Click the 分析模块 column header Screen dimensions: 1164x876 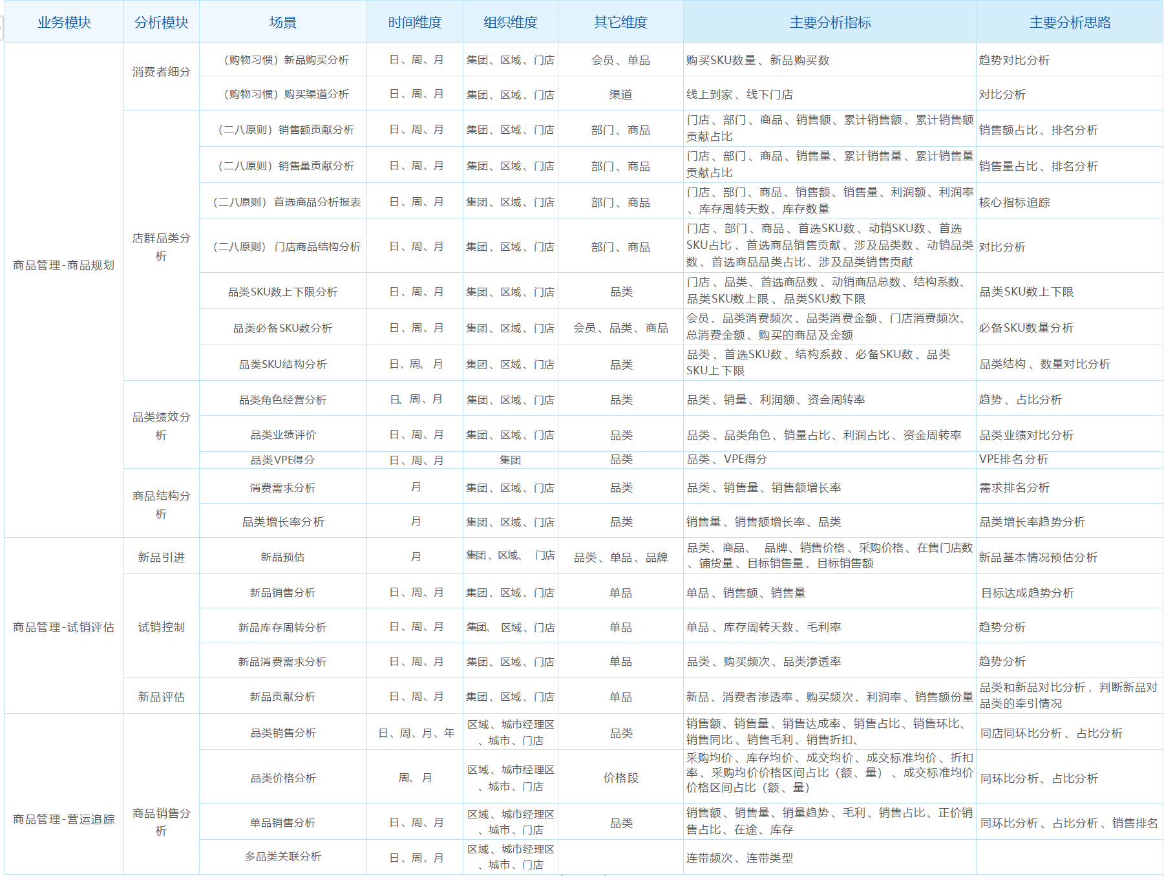pyautogui.click(x=161, y=23)
